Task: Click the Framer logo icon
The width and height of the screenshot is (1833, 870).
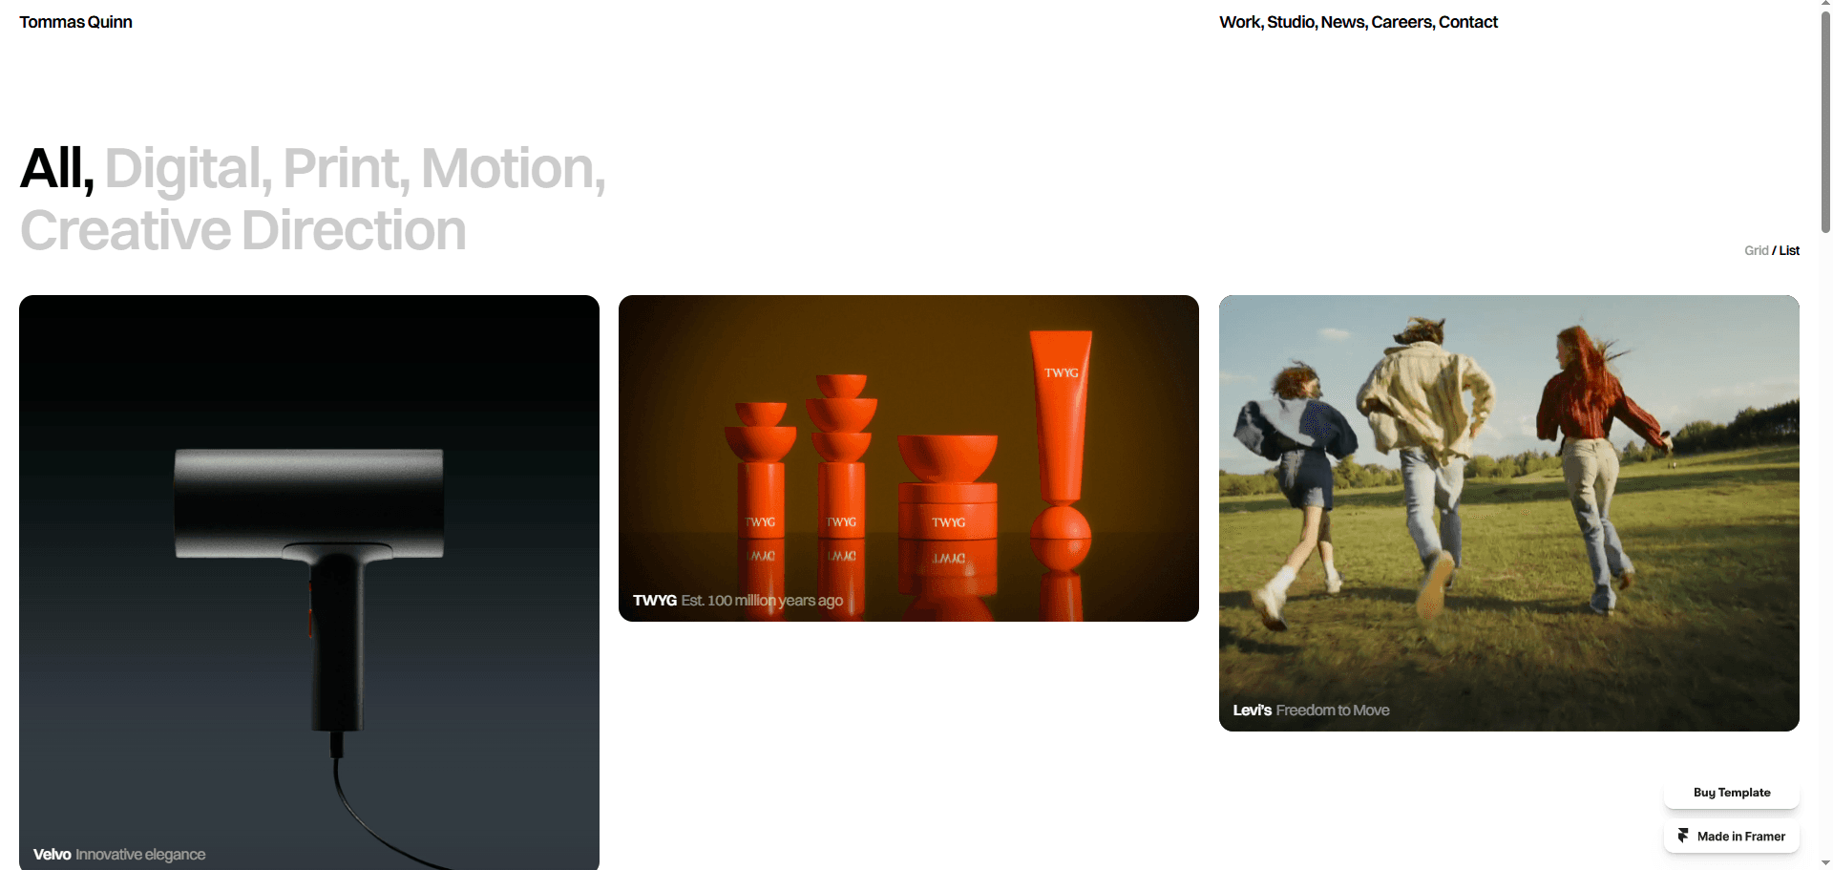Action: [x=1683, y=836]
